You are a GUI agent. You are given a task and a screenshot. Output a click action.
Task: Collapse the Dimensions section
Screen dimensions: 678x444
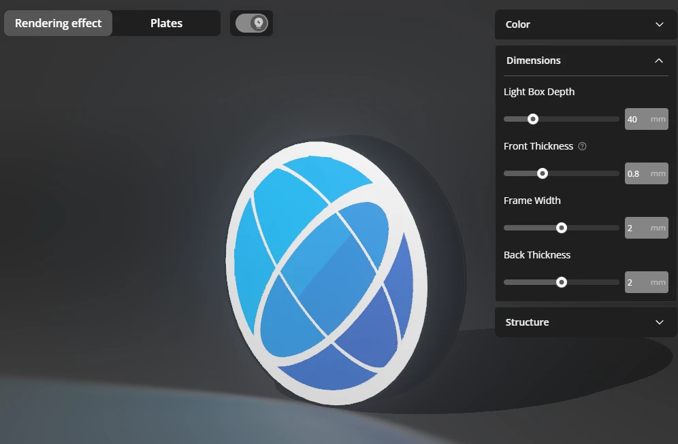[x=585, y=61]
